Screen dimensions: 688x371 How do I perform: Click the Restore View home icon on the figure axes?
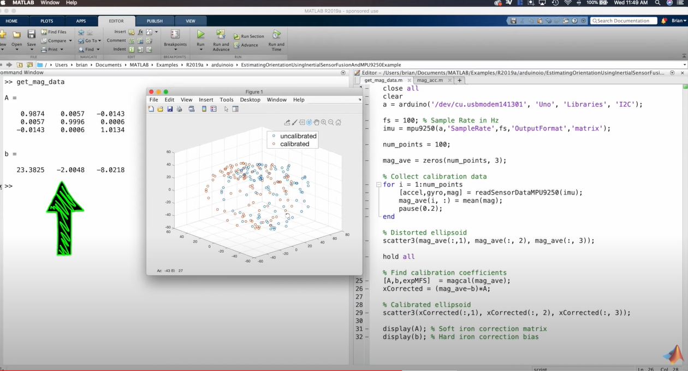[339, 122]
